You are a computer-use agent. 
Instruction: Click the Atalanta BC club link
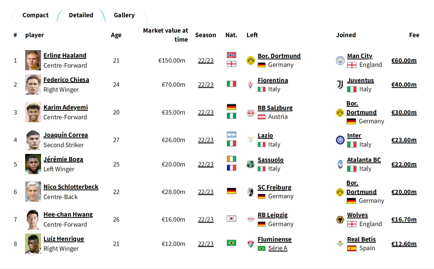pyautogui.click(x=364, y=160)
